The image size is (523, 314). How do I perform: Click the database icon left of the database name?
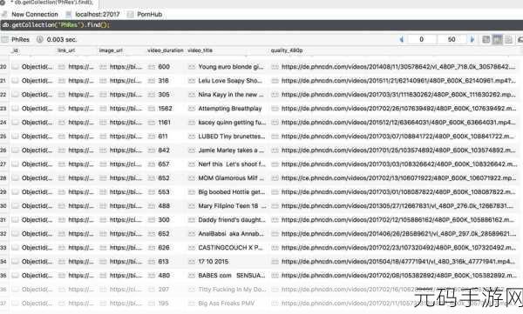131,14
